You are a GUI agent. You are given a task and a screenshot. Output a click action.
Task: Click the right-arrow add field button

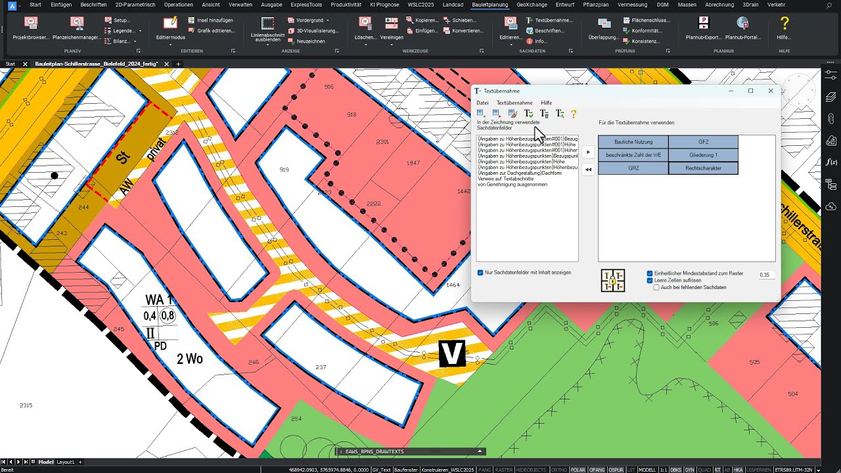point(588,152)
